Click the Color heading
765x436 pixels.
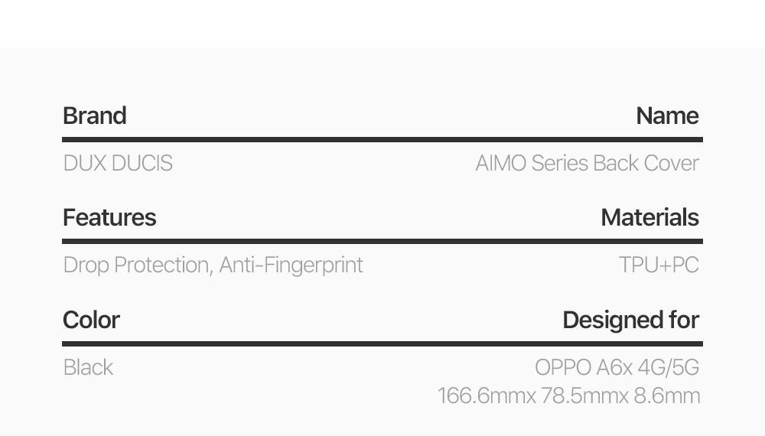click(91, 320)
